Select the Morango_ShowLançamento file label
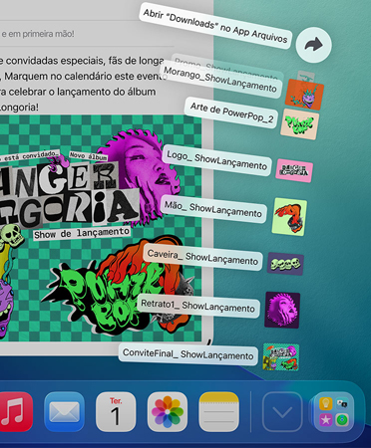The height and width of the screenshot is (448, 371). coord(220,80)
